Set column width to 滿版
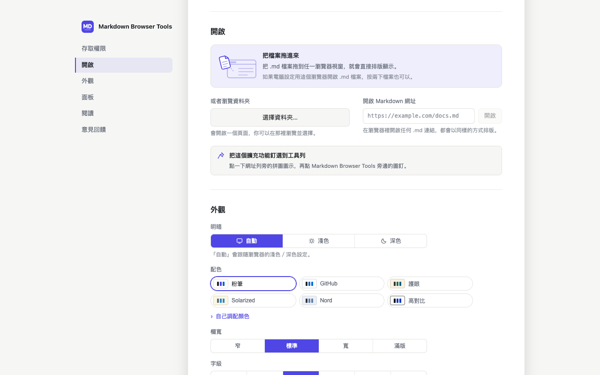 (x=400, y=346)
